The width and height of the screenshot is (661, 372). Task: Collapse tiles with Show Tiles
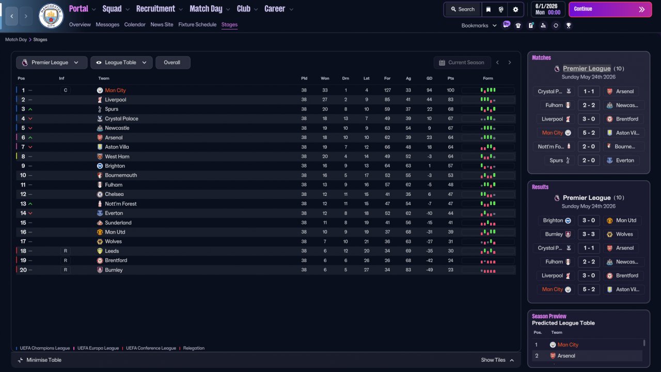(x=498, y=360)
